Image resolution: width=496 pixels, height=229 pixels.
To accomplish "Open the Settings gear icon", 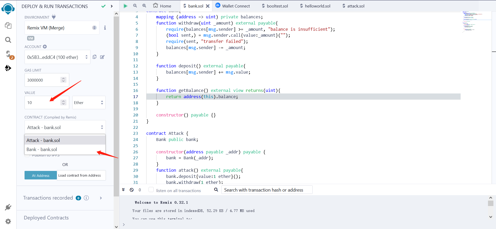I will tap(8, 221).
